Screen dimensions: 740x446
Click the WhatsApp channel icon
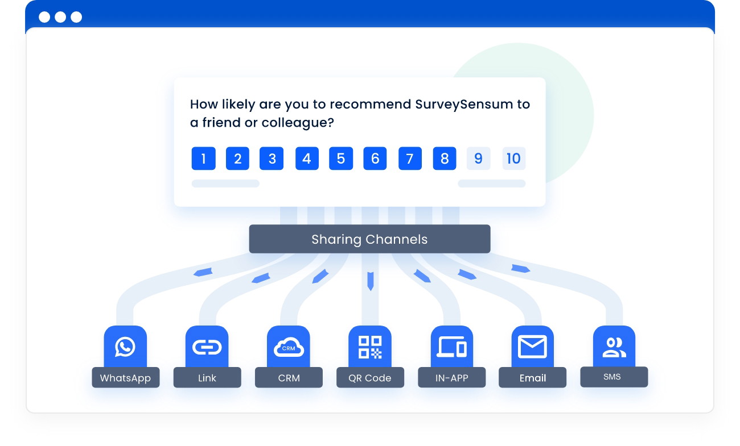(x=125, y=347)
